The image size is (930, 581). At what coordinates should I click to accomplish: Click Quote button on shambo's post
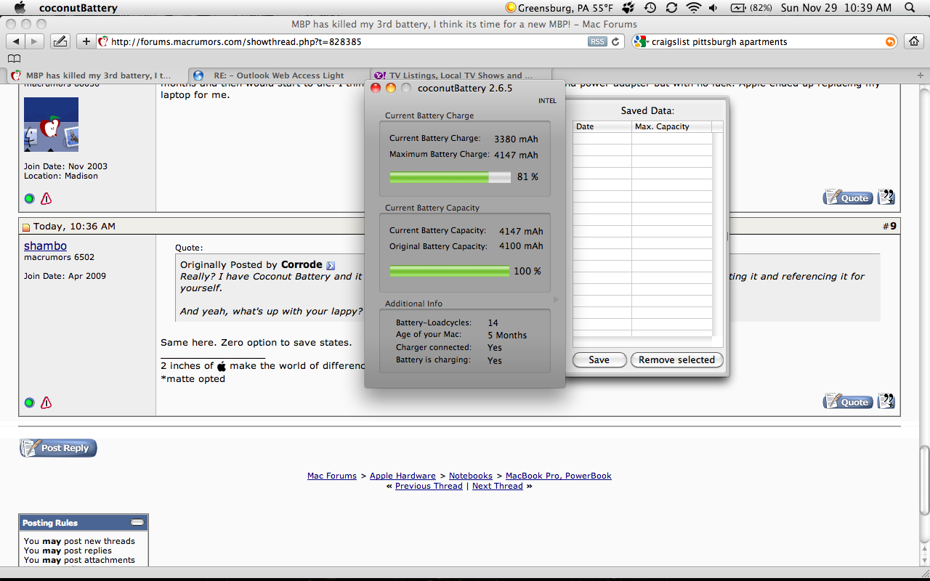(847, 402)
